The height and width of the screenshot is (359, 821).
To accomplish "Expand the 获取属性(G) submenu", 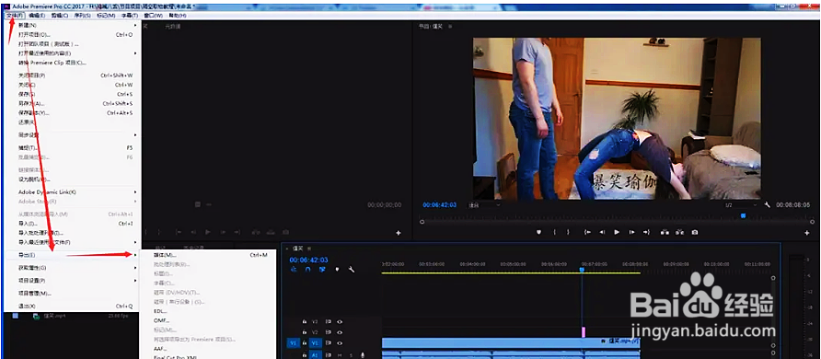I will click(x=72, y=268).
